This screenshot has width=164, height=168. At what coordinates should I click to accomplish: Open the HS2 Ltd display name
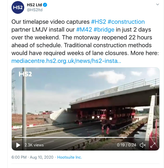(34, 5)
